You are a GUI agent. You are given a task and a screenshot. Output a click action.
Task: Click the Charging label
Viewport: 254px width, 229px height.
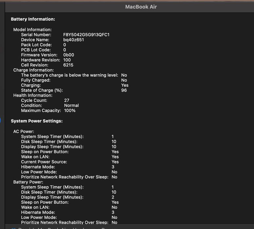coord(31,85)
